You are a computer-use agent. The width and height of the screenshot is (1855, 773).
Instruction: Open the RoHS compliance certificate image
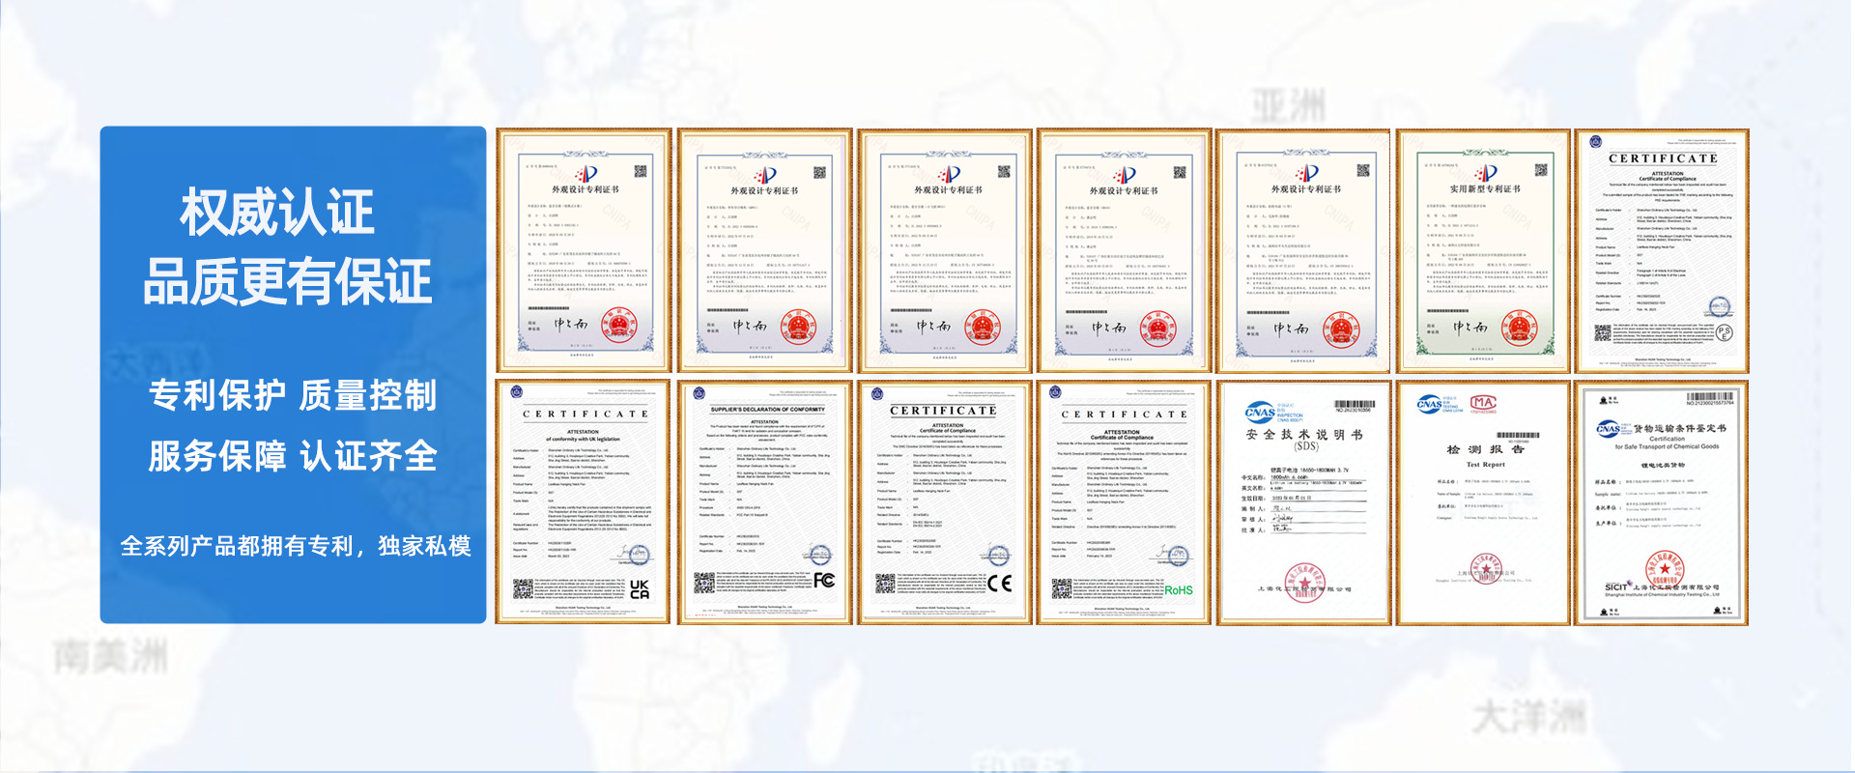pos(1124,502)
